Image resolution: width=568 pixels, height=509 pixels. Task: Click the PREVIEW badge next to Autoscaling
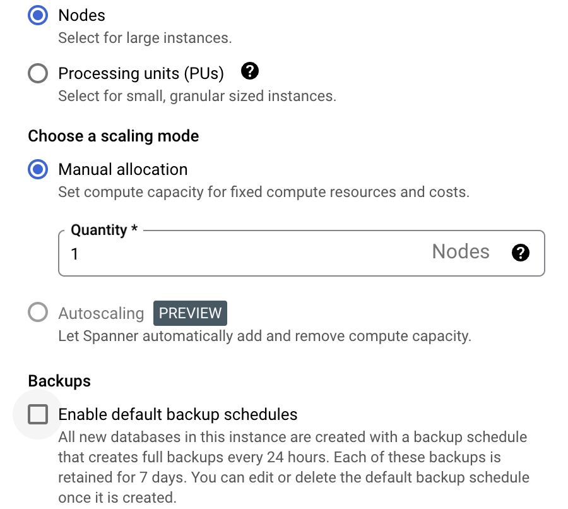(x=190, y=313)
